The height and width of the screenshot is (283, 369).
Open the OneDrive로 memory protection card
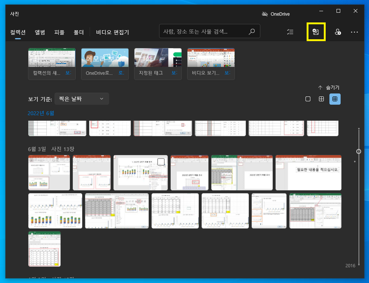pos(105,64)
